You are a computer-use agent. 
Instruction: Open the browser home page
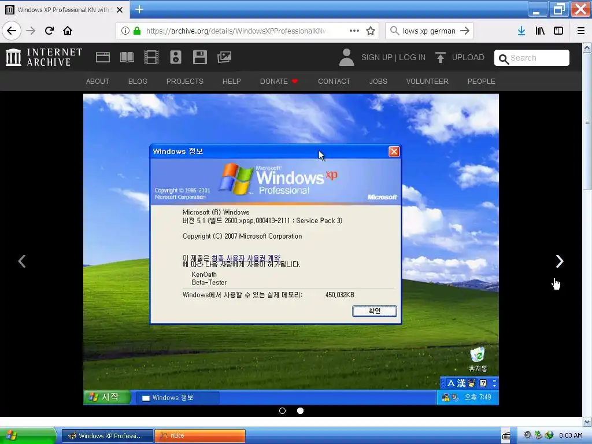tap(68, 31)
